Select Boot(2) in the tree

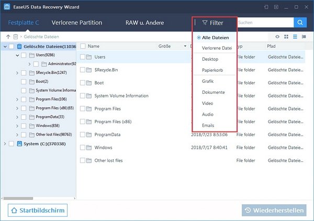coord(42,81)
